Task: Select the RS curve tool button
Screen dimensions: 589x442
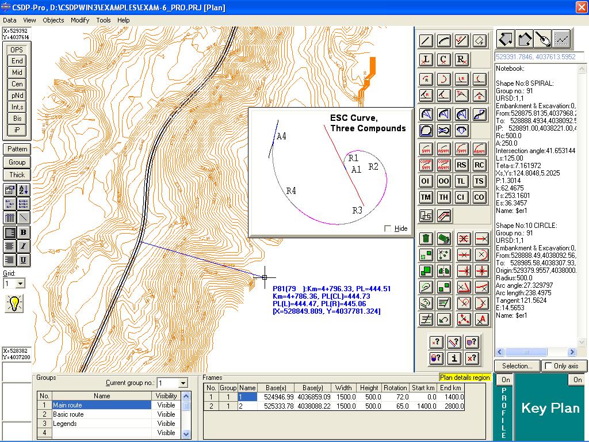Action: click(x=461, y=165)
